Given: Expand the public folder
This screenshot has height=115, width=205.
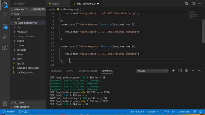Looking at the screenshot, I should [x=28, y=41].
